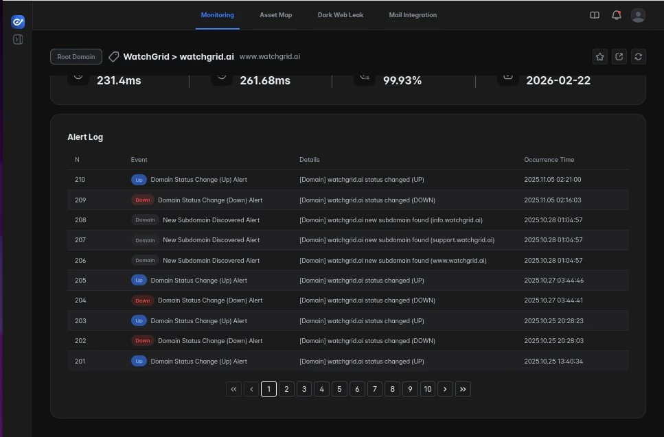This screenshot has width=664, height=437.
Task: Go to page 2 of alert log
Action: click(287, 389)
